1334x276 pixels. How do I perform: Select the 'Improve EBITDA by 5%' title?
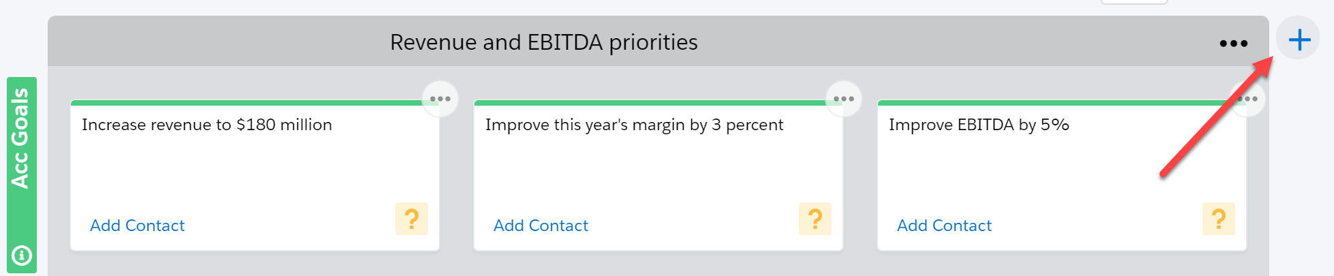[979, 125]
